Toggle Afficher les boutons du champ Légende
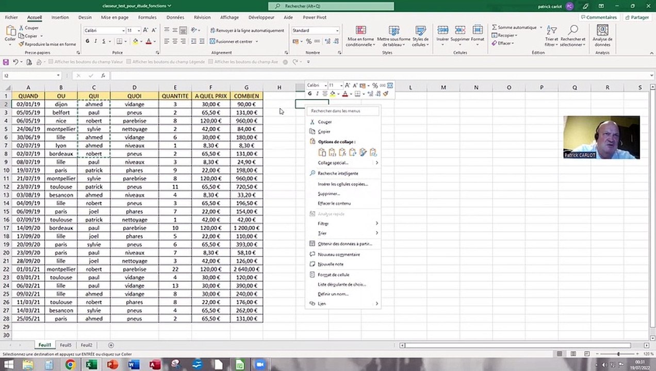 [129, 62]
